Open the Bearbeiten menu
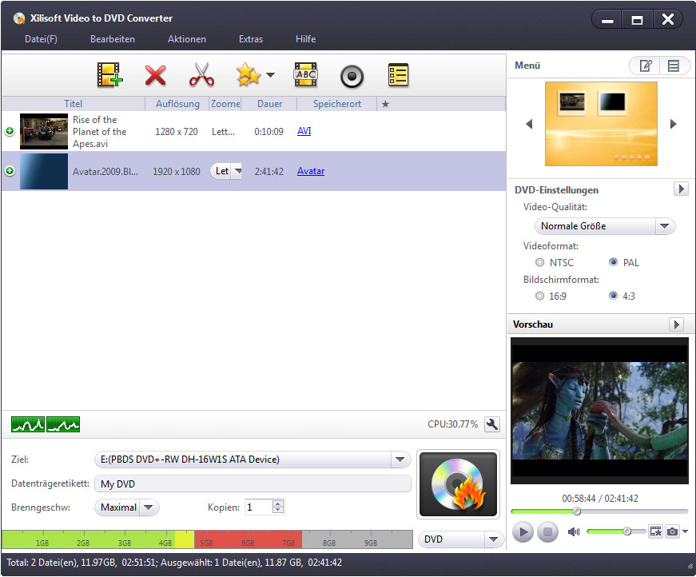The image size is (696, 577). click(113, 39)
